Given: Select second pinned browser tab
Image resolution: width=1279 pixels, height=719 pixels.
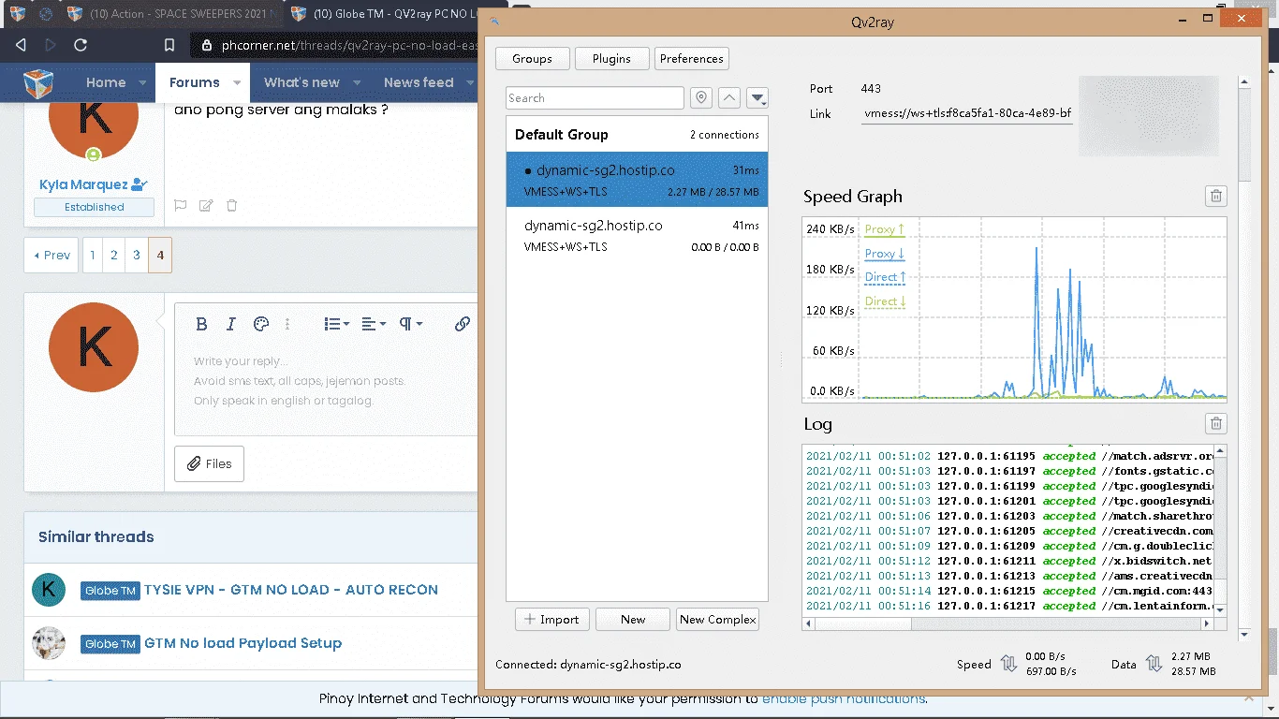Looking at the screenshot, I should click(45, 14).
